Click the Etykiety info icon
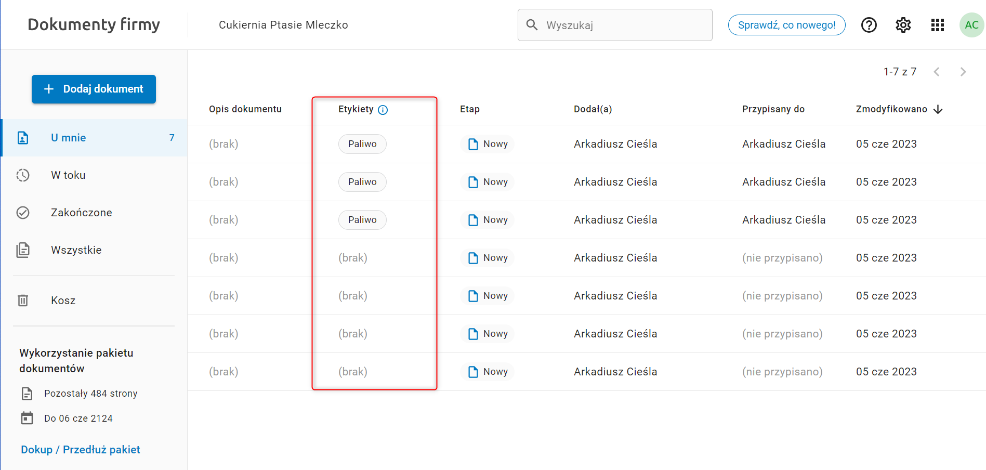Image resolution: width=986 pixels, height=470 pixels. pyautogui.click(x=383, y=110)
